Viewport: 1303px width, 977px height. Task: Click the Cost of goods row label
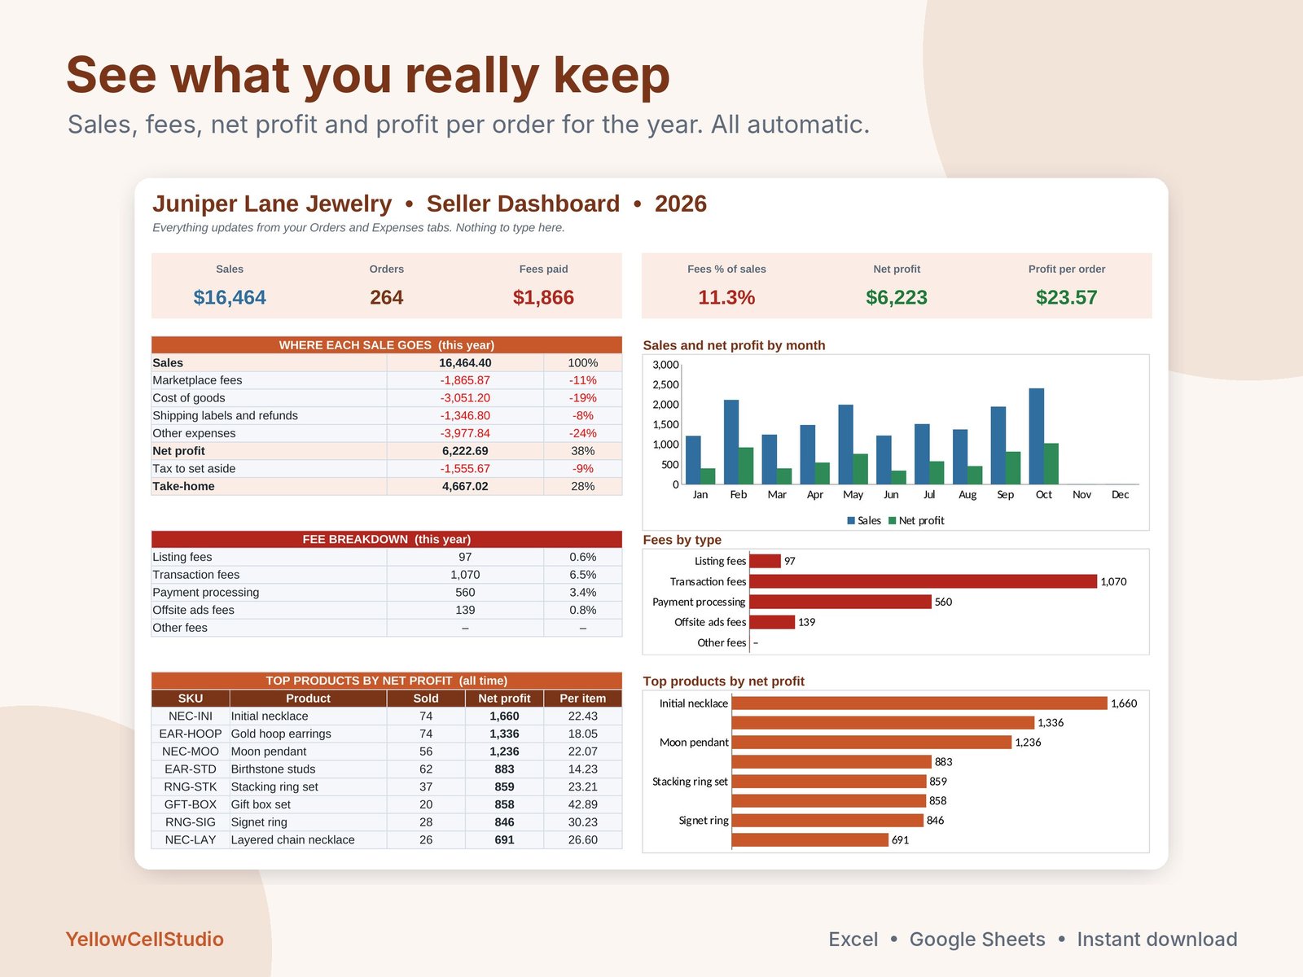tap(189, 398)
